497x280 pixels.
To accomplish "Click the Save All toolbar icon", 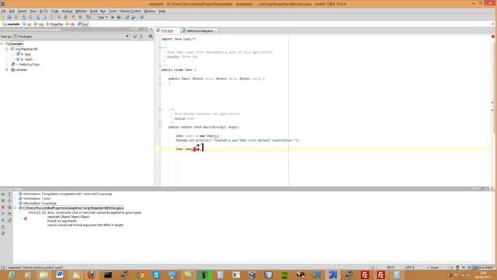I will point(9,17).
